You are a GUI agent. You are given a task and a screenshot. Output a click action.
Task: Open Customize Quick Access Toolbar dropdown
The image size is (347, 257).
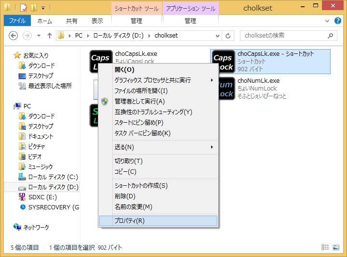(x=43, y=8)
